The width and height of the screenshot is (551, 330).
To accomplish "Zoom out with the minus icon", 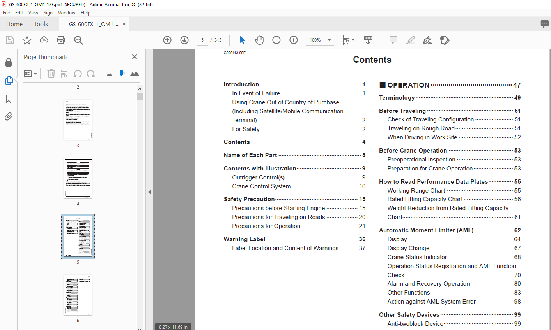I will pyautogui.click(x=276, y=40).
